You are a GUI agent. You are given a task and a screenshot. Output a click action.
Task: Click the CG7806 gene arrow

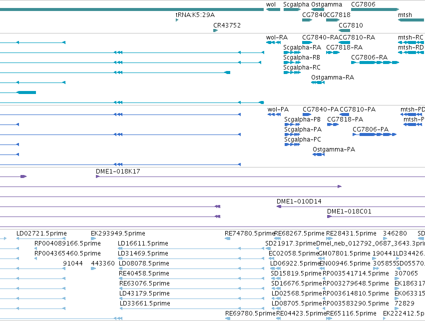click(375, 9)
